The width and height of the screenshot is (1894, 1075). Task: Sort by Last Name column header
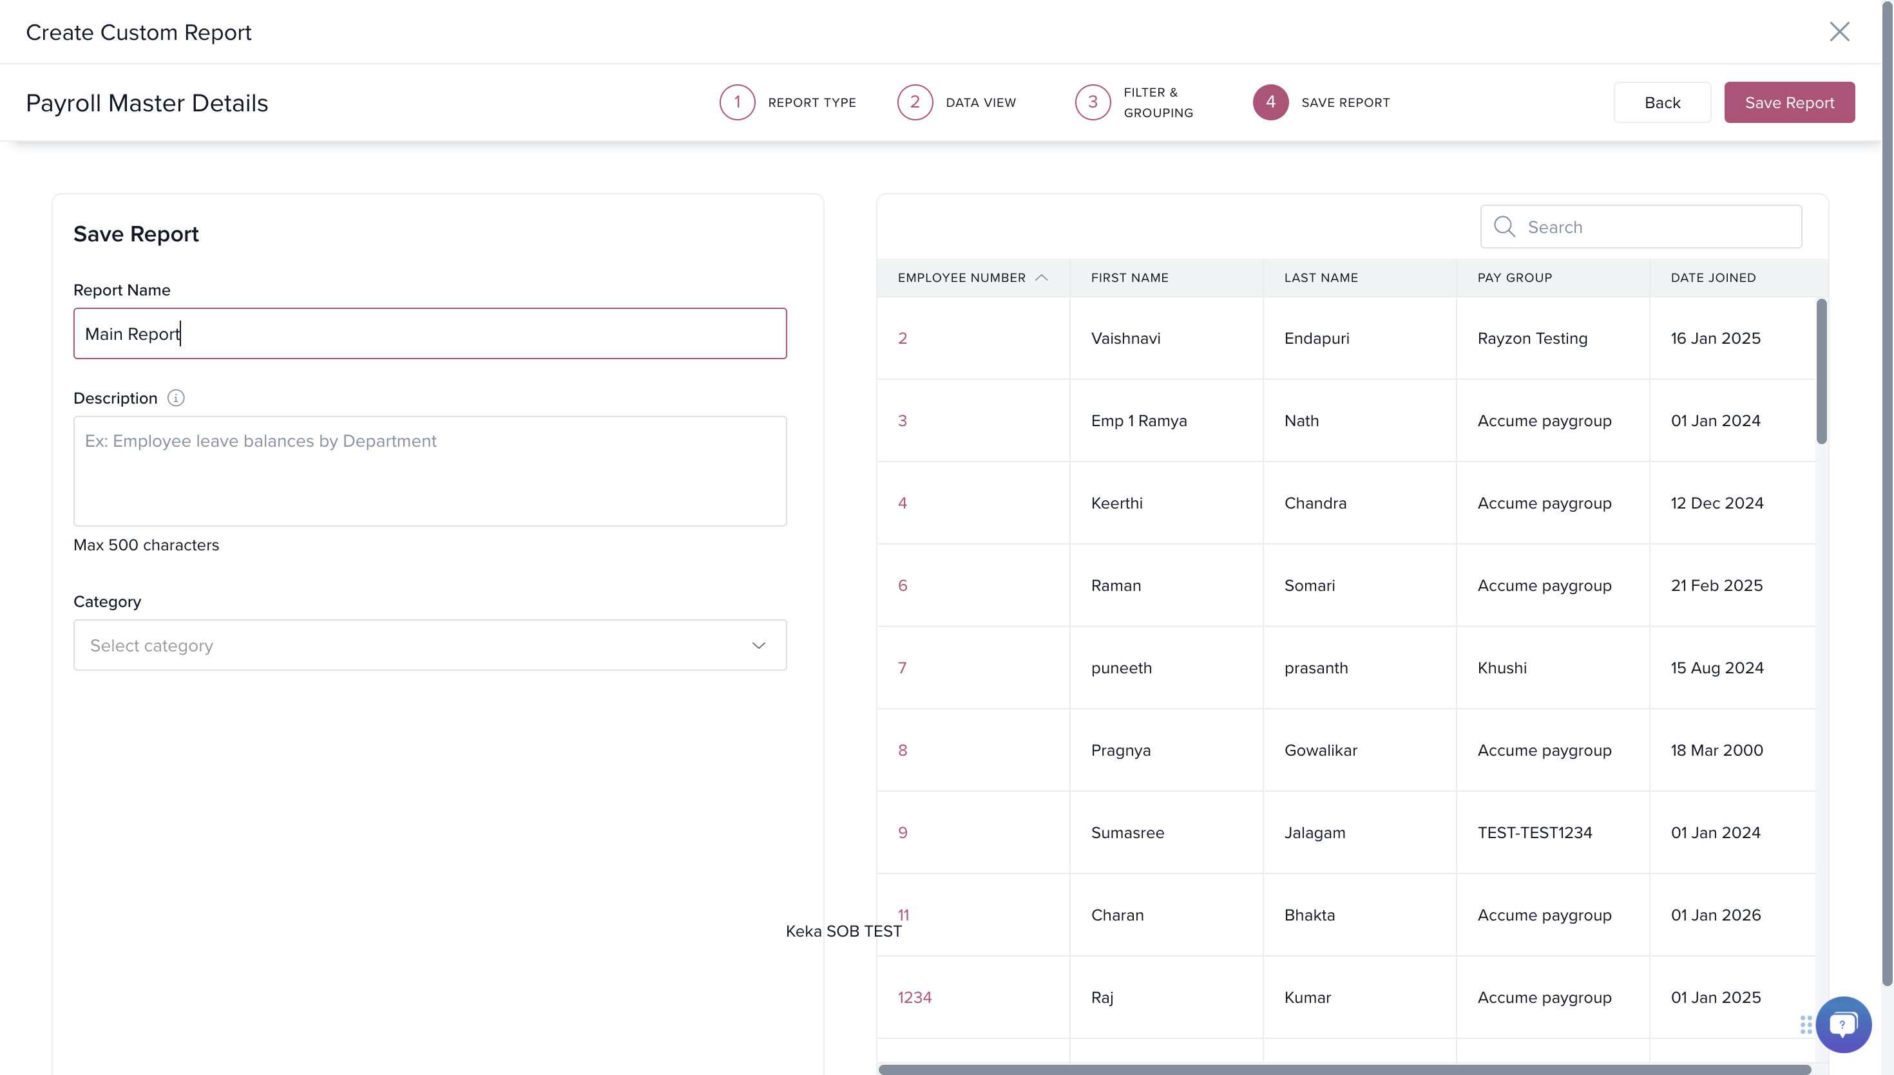1321,277
